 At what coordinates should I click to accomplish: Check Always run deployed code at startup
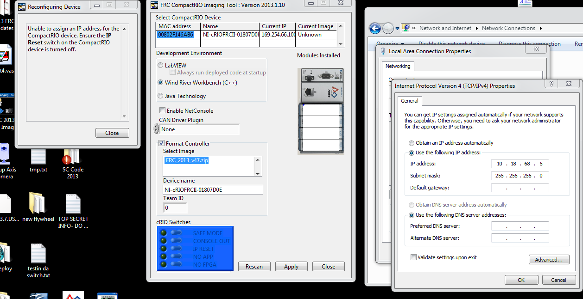(172, 73)
